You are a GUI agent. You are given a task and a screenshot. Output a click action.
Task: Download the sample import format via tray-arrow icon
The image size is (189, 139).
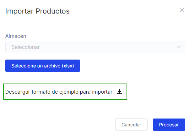(x=119, y=92)
